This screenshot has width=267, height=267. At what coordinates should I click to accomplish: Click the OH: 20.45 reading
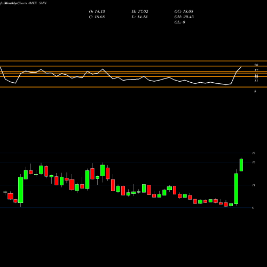184,17
